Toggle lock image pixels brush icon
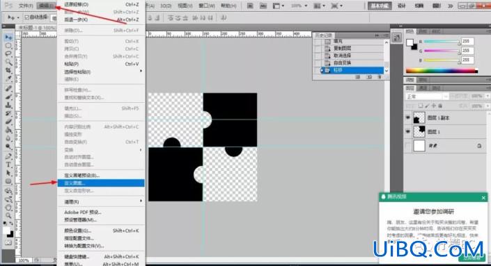Viewport: 491px width, 266px height. [x=427, y=106]
